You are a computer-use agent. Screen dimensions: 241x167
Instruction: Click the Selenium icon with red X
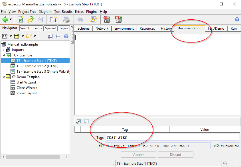(118, 19)
